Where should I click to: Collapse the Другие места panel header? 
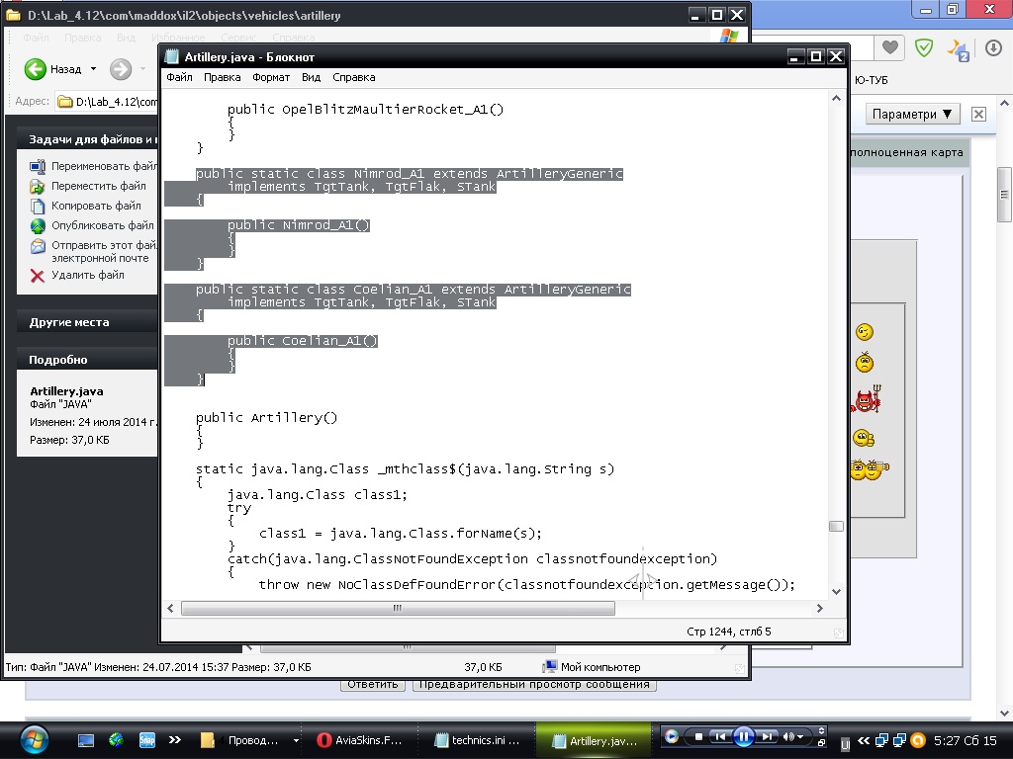[x=87, y=322]
